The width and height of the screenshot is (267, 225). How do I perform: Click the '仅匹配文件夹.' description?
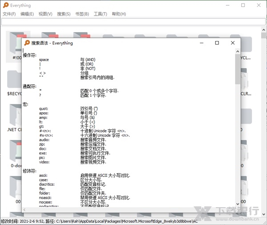tap(93, 193)
